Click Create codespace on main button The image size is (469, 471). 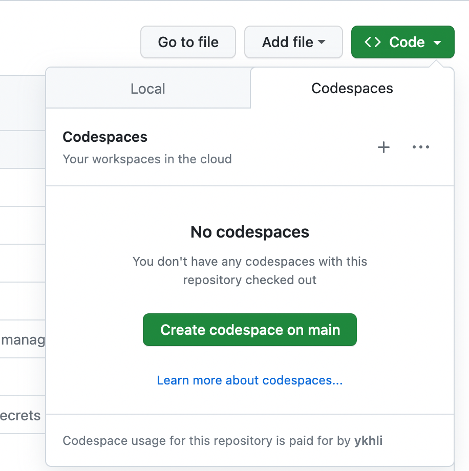pyautogui.click(x=250, y=330)
